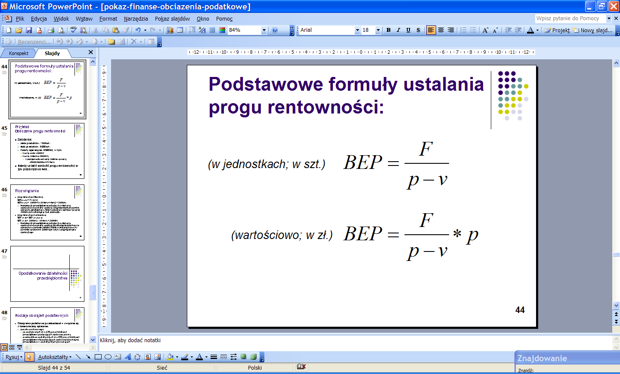Toggle italic text formatting
620x374 pixels.
click(398, 30)
